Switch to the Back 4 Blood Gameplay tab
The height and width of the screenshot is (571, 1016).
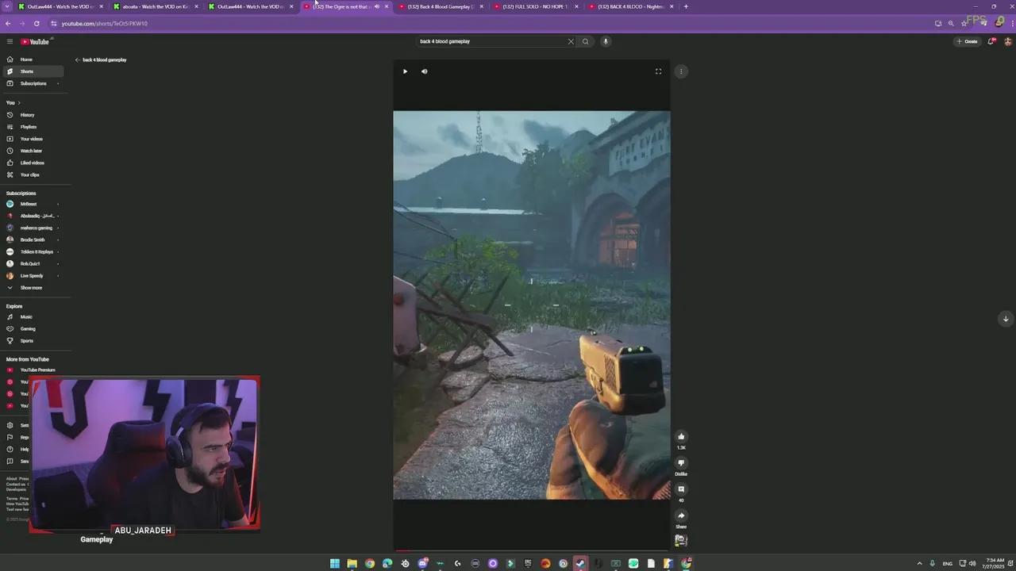[x=441, y=6]
